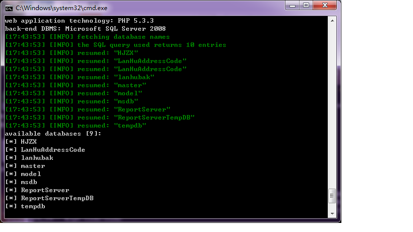This screenshot has width=413, height=232.
Task: Click the LanHuAddressCode database list entry
Action: click(45, 150)
